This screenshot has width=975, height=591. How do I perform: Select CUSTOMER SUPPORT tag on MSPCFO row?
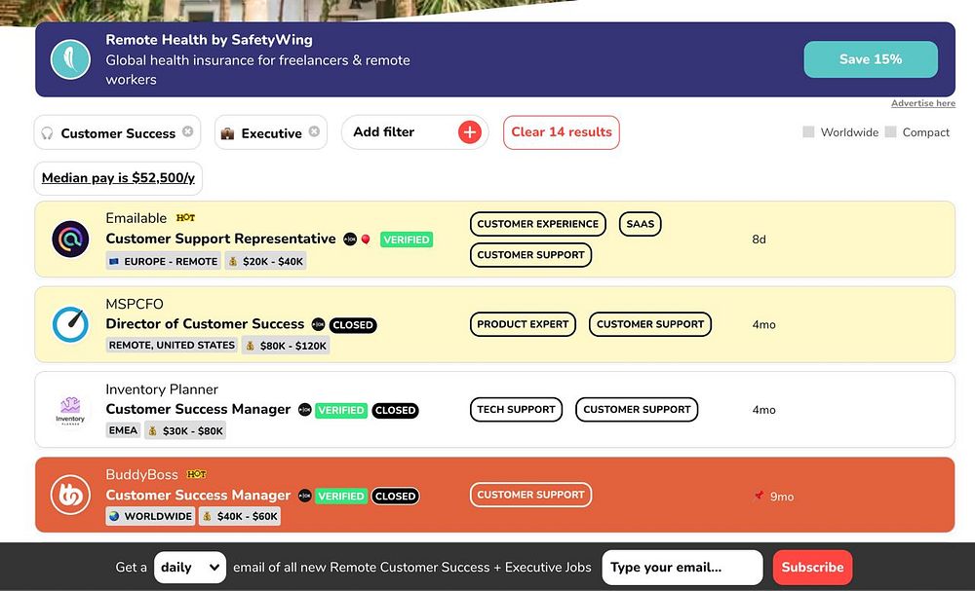pyautogui.click(x=650, y=324)
